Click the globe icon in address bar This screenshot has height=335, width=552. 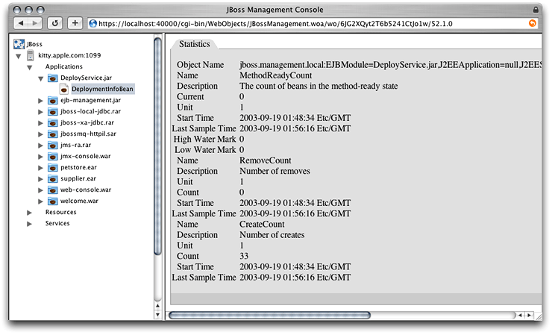(x=93, y=24)
